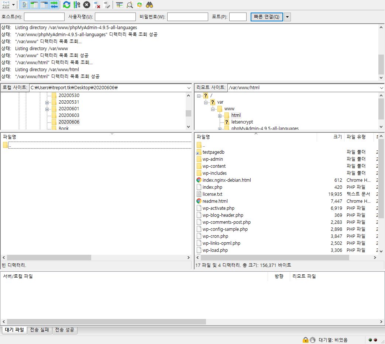This screenshot has width=385, height=344.
Task: Click the wp-content folder icon
Action: pyautogui.click(x=199, y=166)
